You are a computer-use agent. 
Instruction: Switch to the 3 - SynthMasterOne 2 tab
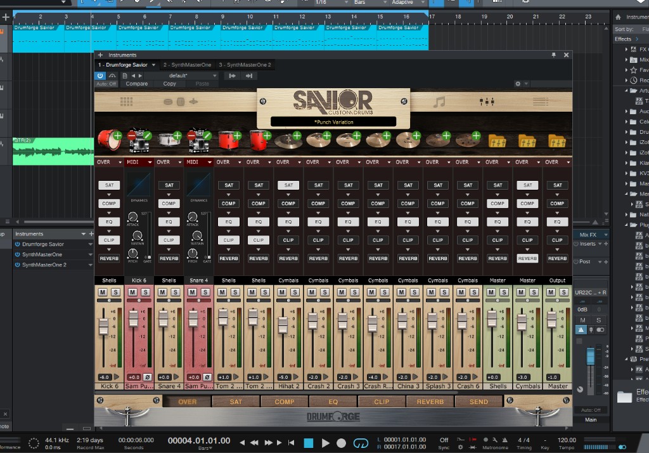click(245, 65)
